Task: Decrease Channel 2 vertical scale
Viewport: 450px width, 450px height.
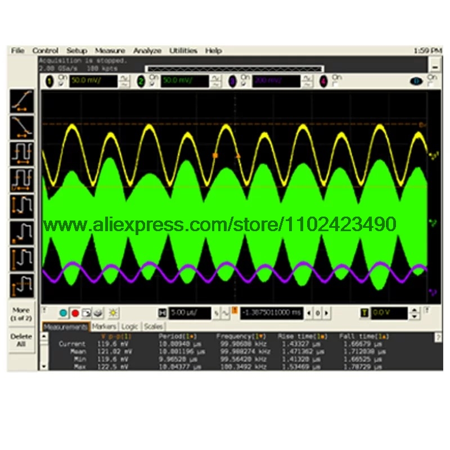Action: [x=215, y=85]
